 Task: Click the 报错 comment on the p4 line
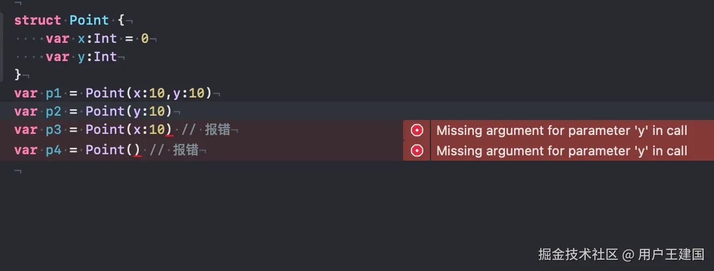tap(186, 150)
